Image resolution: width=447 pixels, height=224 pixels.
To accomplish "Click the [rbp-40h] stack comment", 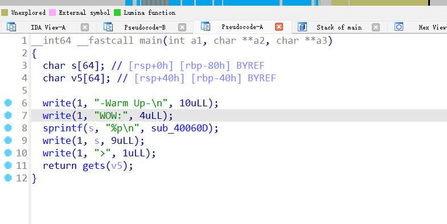I will [216, 78].
